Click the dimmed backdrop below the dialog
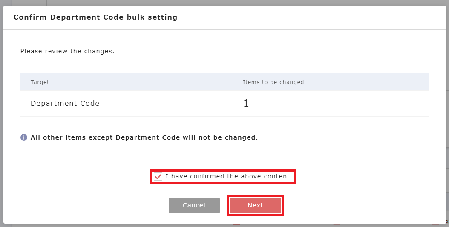The image size is (449, 227). click(128, 225)
